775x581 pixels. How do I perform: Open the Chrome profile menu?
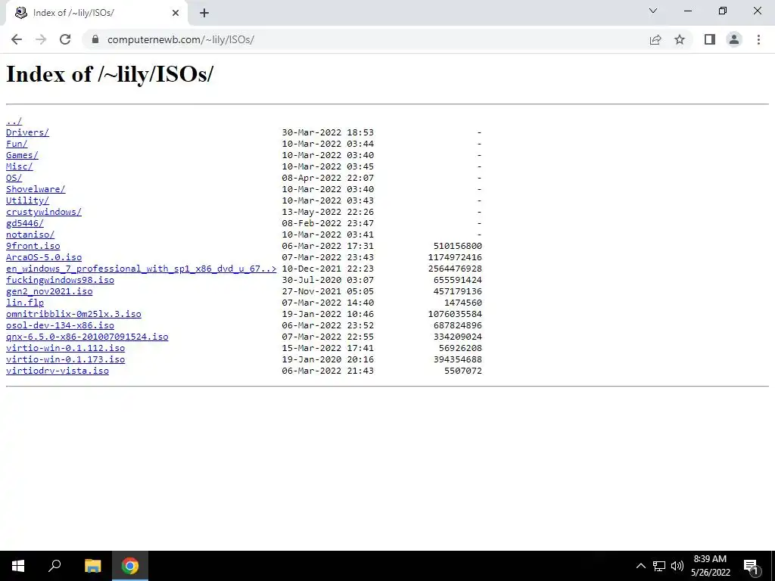tap(734, 39)
